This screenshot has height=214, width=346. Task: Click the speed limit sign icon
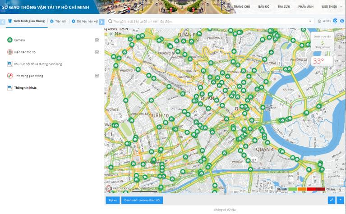click(x=10, y=52)
